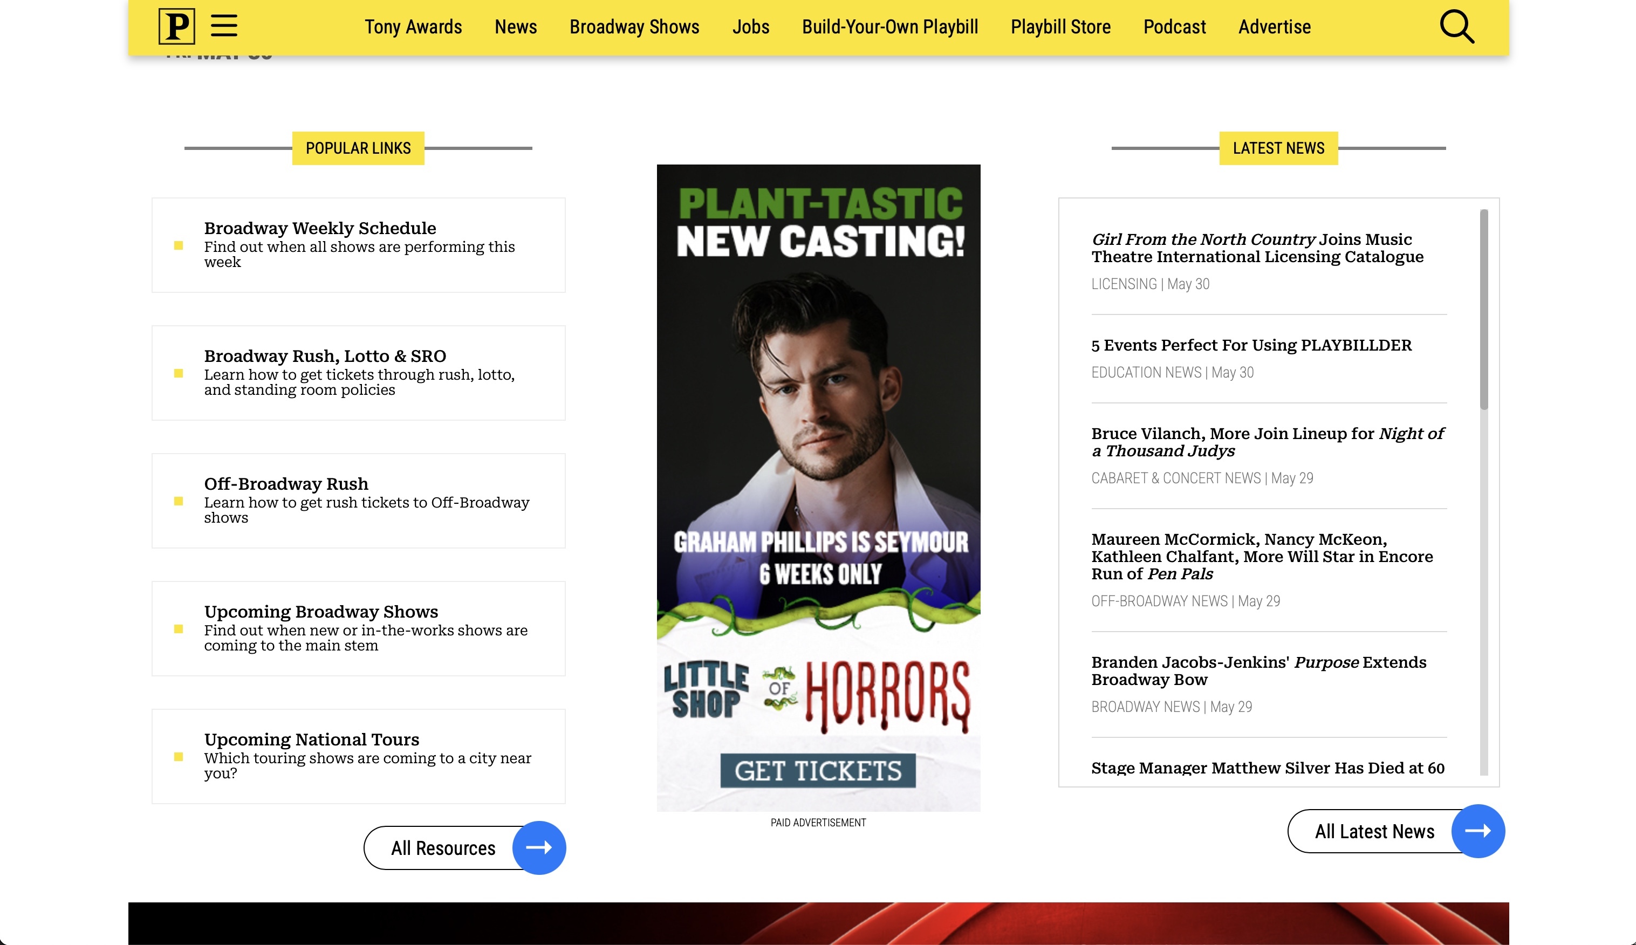This screenshot has width=1636, height=945.
Task: Click the blue arrow next to All Latest News
Action: click(x=1477, y=831)
